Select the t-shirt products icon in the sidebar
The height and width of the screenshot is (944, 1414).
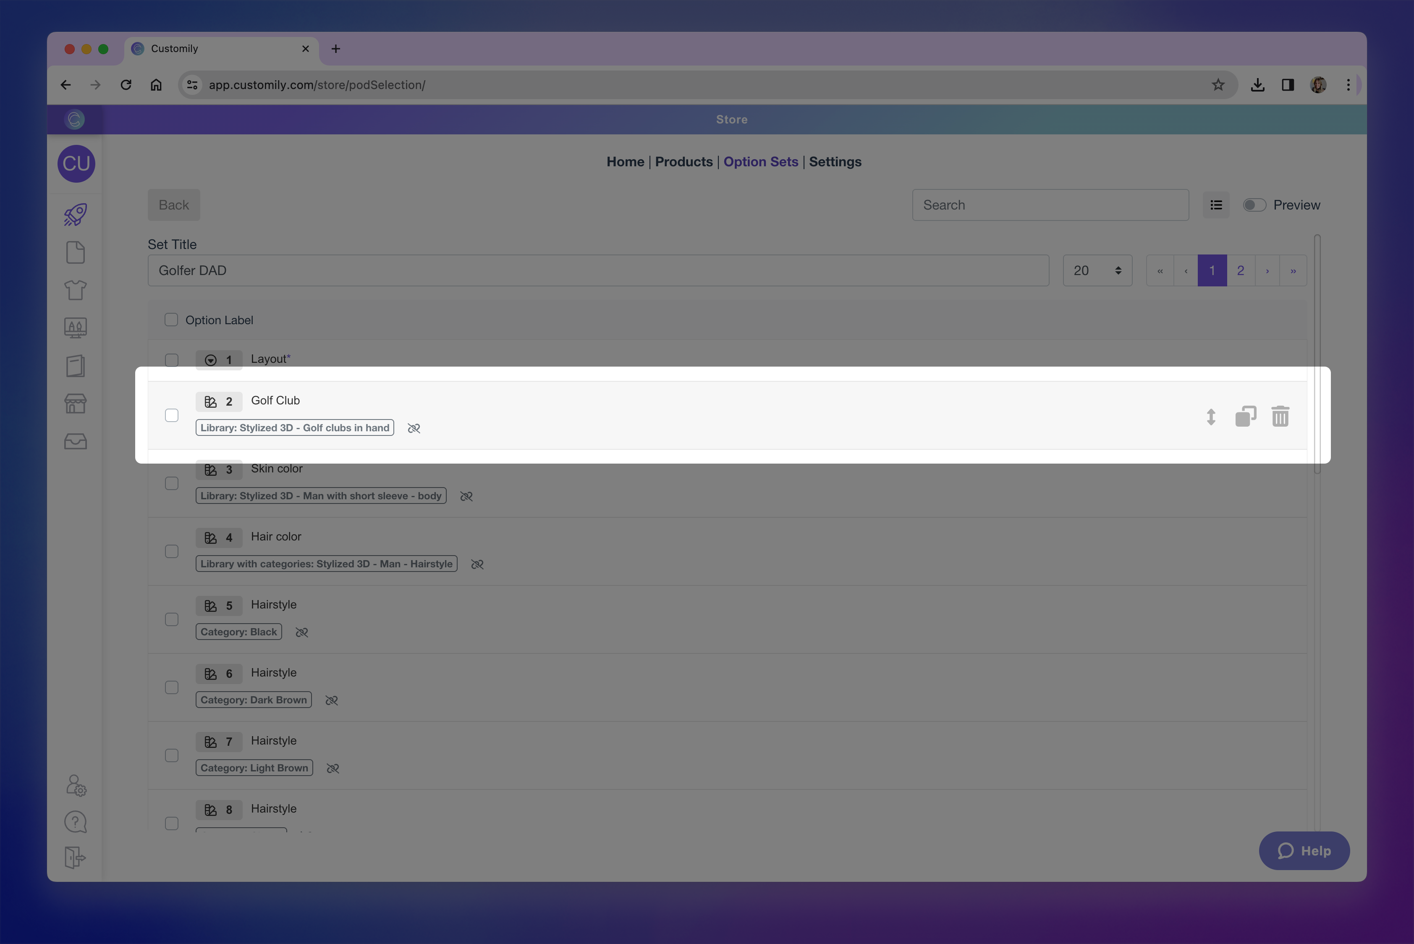click(75, 290)
